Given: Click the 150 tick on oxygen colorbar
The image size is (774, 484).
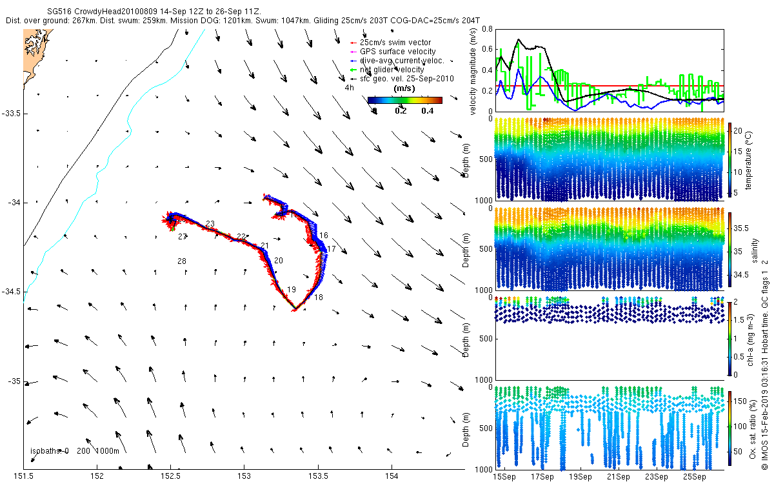Looking at the screenshot, I should pyautogui.click(x=741, y=402).
